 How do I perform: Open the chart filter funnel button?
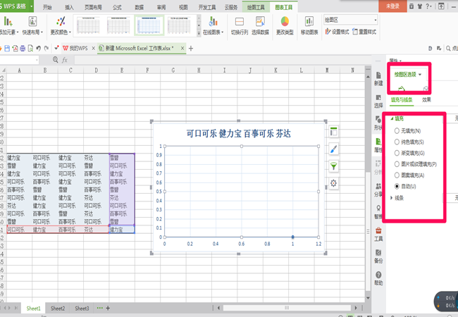333,166
